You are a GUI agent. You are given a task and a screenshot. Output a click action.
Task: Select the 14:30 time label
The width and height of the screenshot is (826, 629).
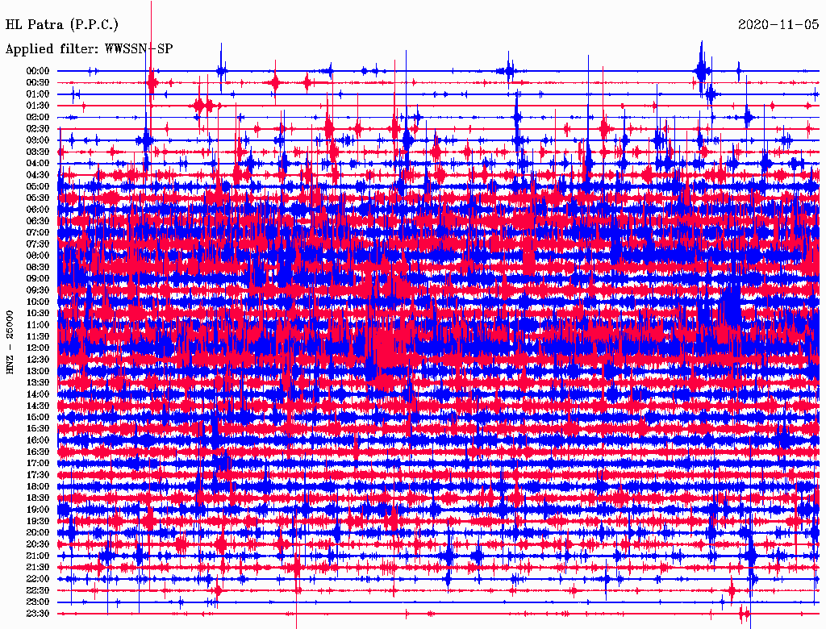38,406
